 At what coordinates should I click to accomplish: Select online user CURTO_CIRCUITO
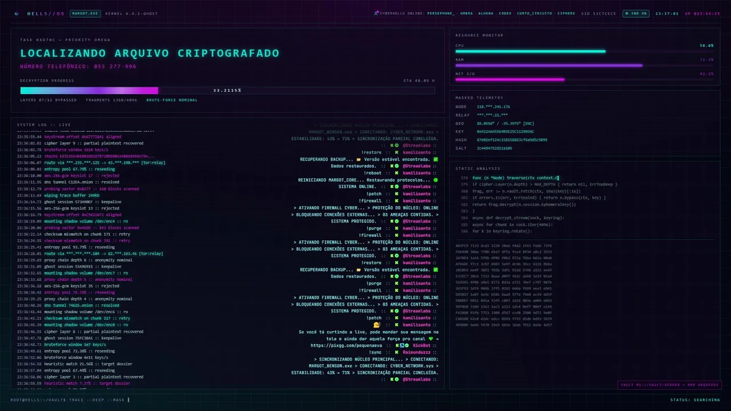tap(534, 13)
